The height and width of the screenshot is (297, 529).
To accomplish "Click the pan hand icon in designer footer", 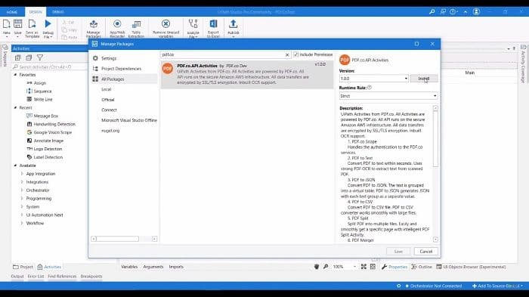I will click(317, 267).
